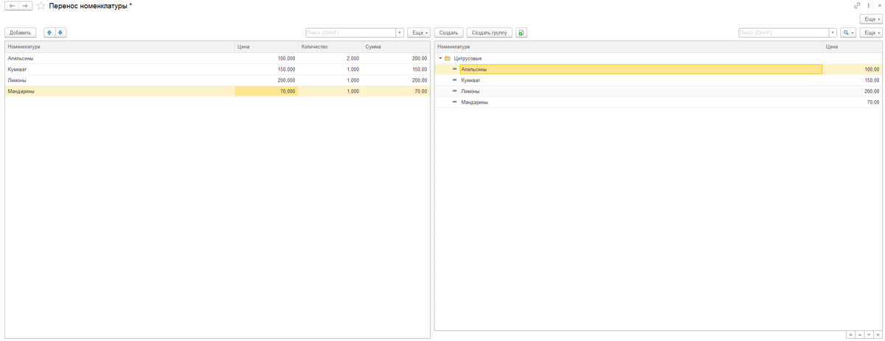Clear the left table search field

pos(400,32)
